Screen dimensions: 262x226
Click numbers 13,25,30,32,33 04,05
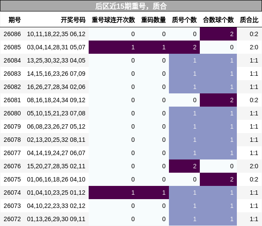click(x=56, y=60)
